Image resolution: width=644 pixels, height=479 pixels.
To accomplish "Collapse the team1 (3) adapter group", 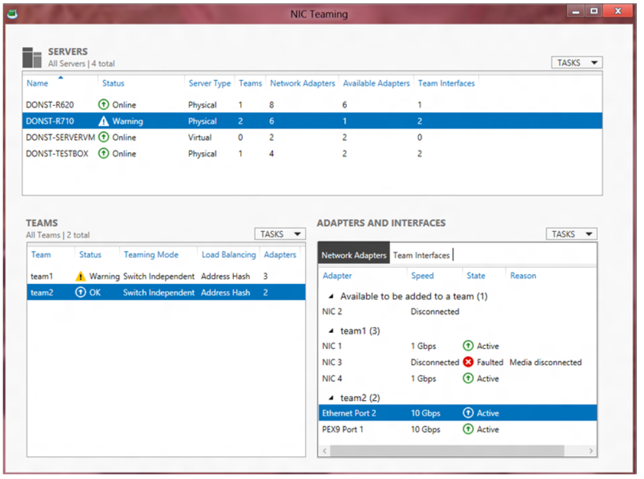I will click(x=331, y=331).
